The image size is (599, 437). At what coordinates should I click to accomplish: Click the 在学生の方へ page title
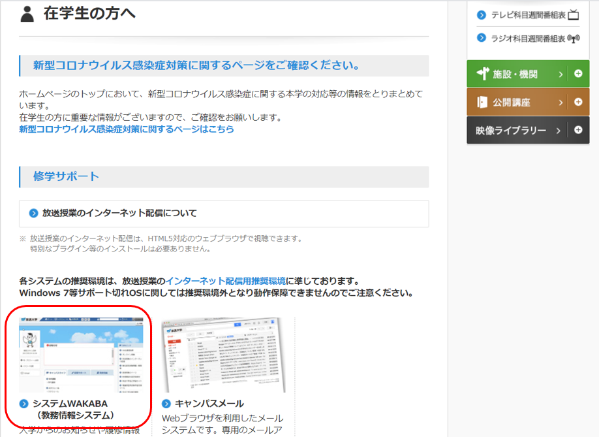(x=89, y=13)
